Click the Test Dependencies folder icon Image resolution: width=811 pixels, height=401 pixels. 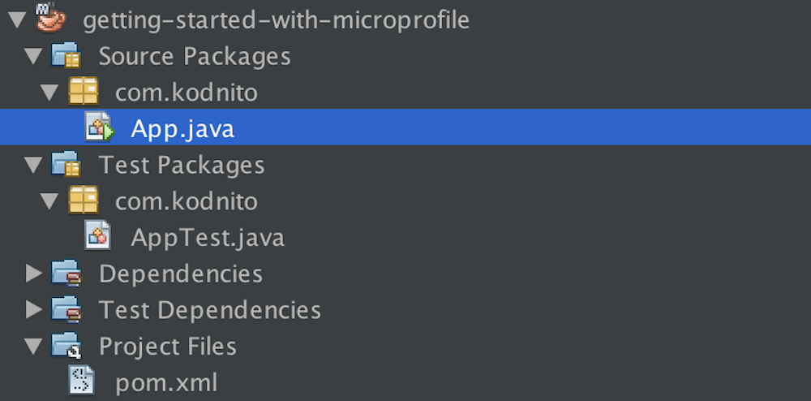click(66, 309)
